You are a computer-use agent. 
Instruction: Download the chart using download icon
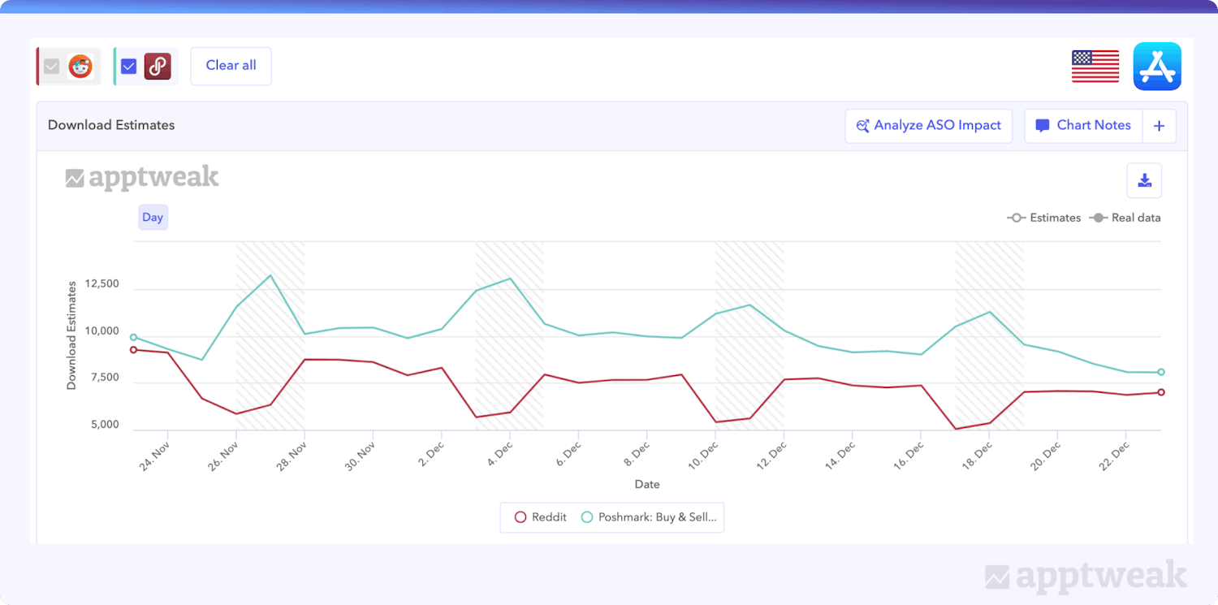click(1144, 180)
